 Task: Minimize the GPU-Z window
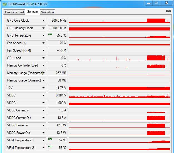pos(149,3)
